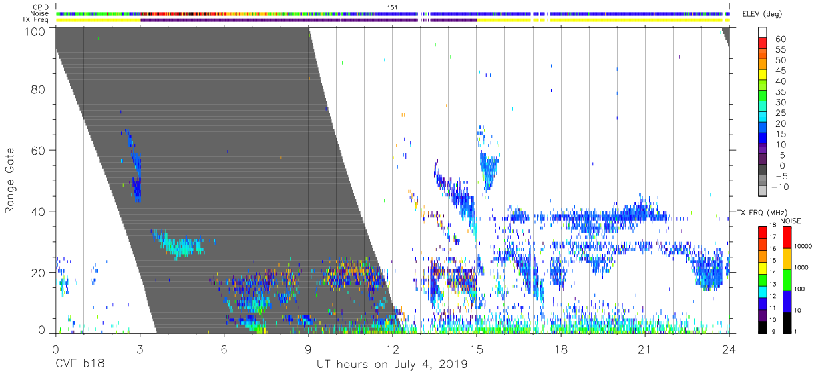The image size is (820, 378).
Task: Click the '55' label on the ELEV scale
Action: coord(780,49)
